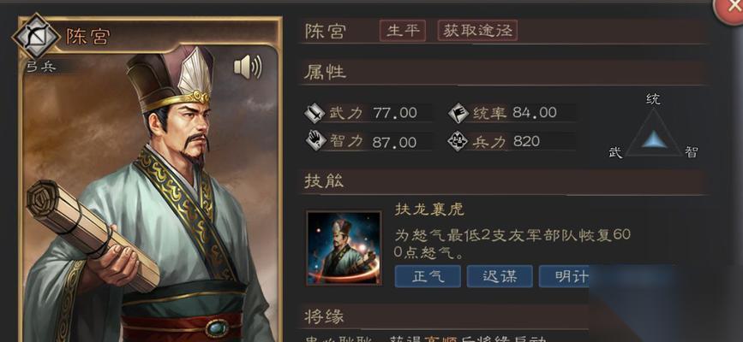This screenshot has height=342, width=743.
Task: Open the 生平 biography tab
Action: coord(403,31)
